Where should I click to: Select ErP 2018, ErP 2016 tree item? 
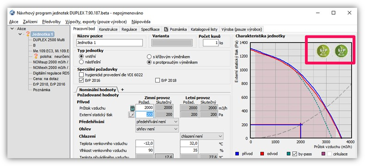click(x=49, y=84)
